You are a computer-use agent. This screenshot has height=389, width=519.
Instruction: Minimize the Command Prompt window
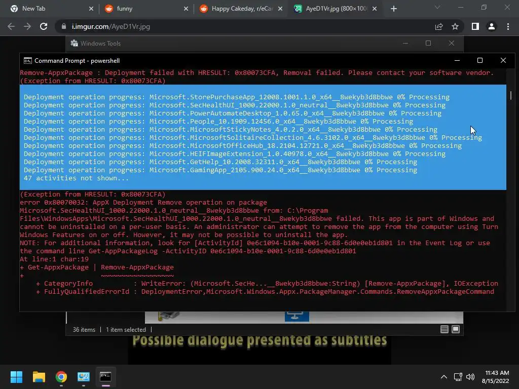click(457, 60)
